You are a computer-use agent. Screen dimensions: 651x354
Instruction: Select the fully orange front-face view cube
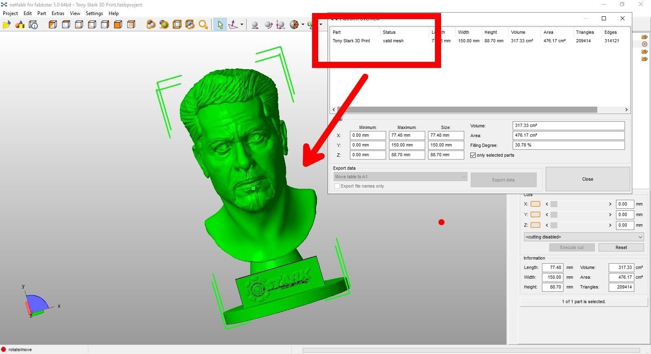point(118,25)
